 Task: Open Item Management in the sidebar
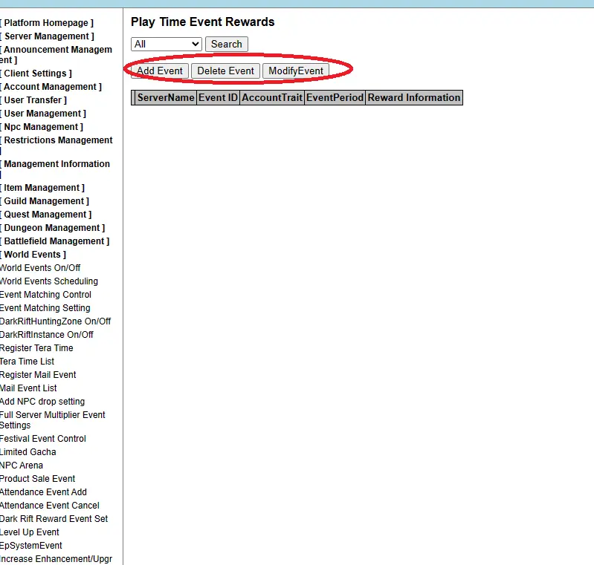coord(42,188)
